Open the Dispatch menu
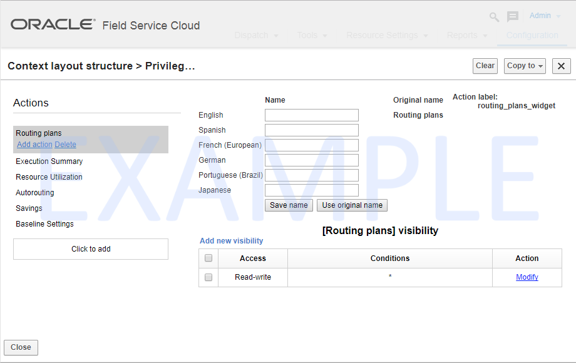The width and height of the screenshot is (576, 363). coord(256,36)
